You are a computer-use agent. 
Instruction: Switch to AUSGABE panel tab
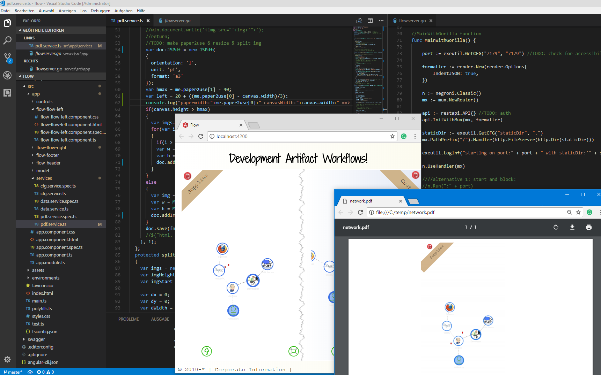pos(160,319)
